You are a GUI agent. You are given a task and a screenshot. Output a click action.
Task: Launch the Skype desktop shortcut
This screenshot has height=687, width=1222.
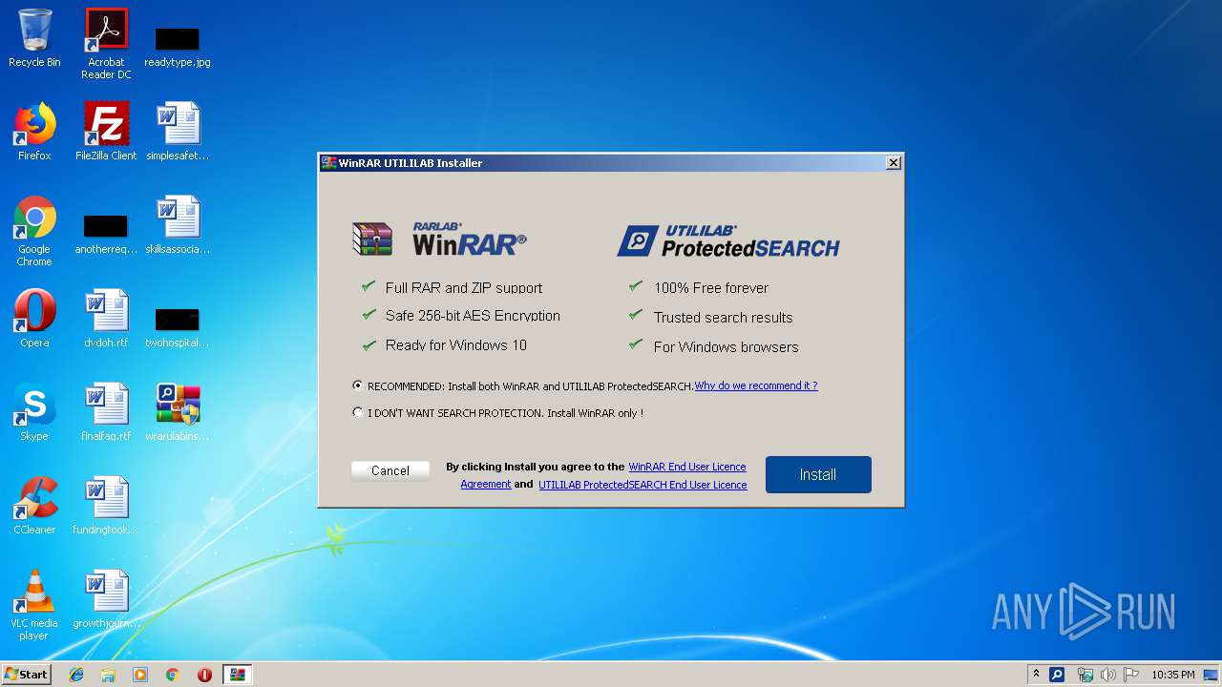34,412
